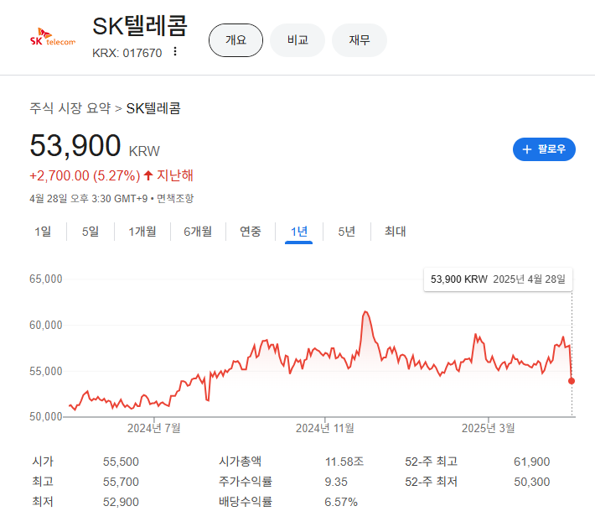The width and height of the screenshot is (595, 527).
Task: Click the 52-주 최저 label
Action: coord(431,482)
